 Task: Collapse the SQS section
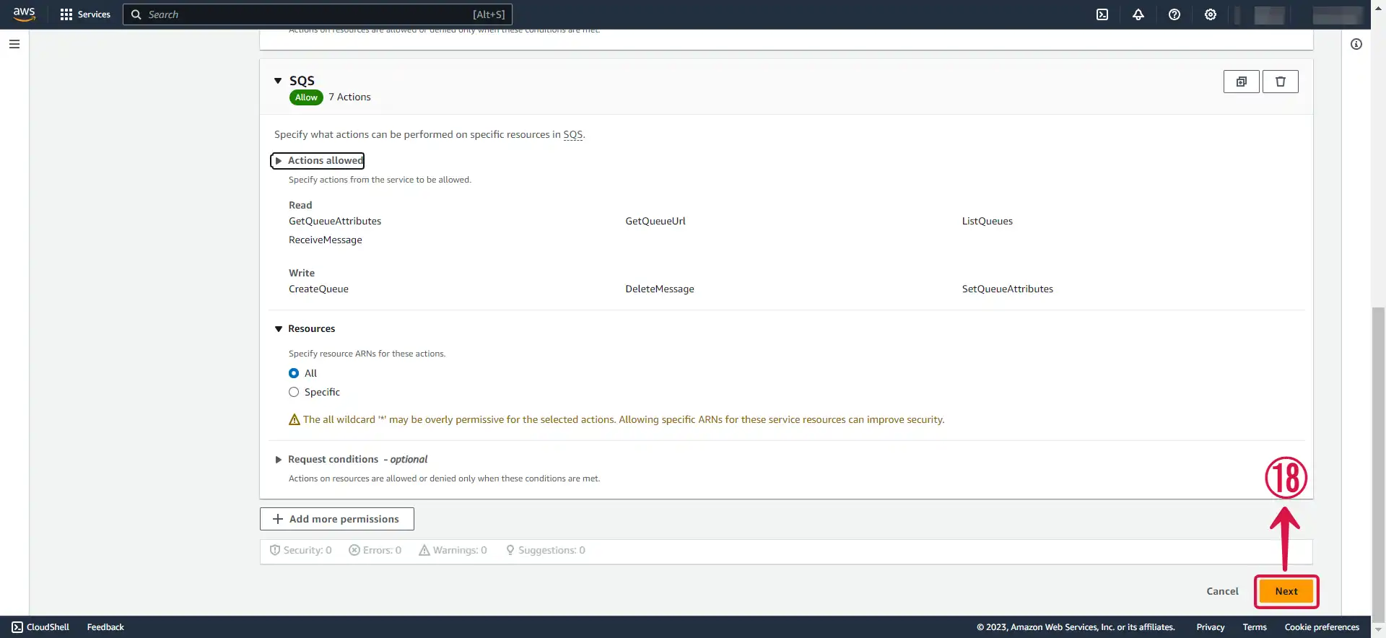278,81
